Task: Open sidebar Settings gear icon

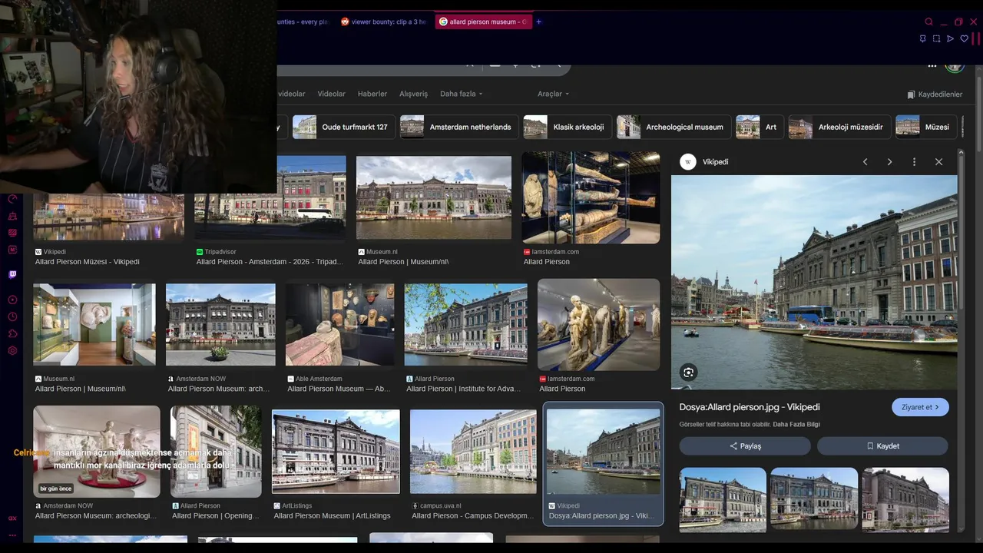Action: (x=12, y=350)
